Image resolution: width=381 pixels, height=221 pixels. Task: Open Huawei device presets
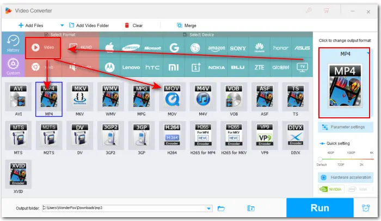click(259, 47)
